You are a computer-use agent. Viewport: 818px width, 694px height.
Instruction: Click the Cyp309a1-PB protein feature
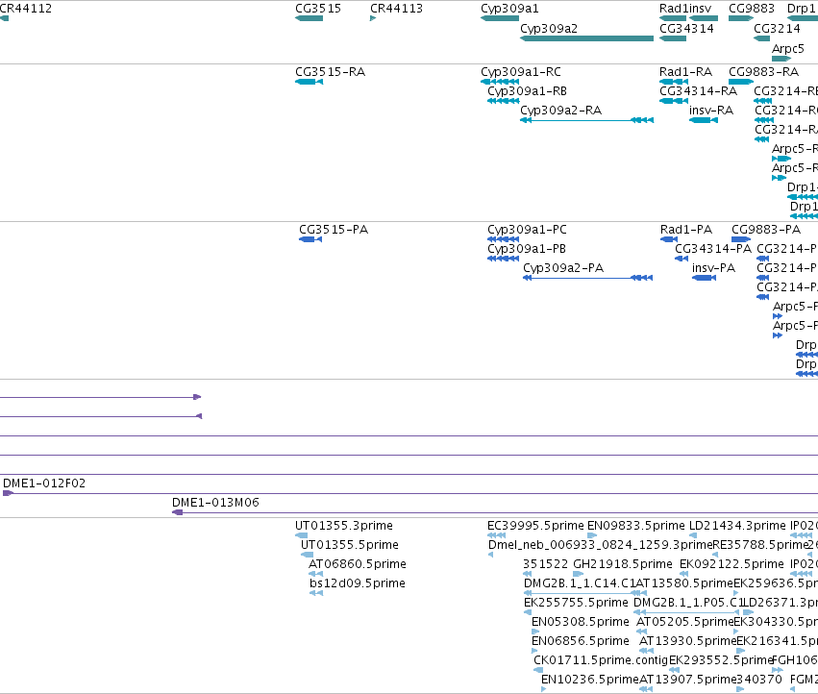coord(503,259)
